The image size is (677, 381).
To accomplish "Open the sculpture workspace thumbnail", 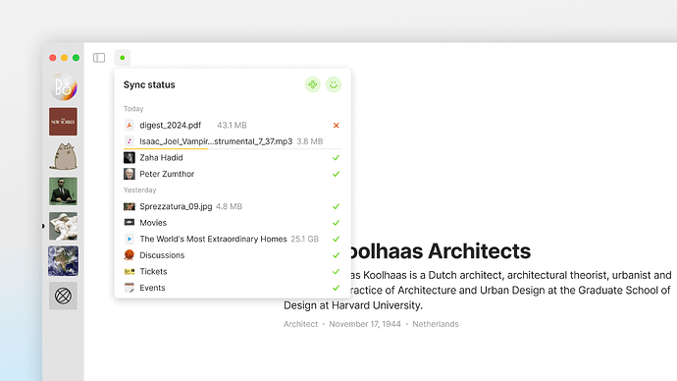I will pyautogui.click(x=63, y=226).
